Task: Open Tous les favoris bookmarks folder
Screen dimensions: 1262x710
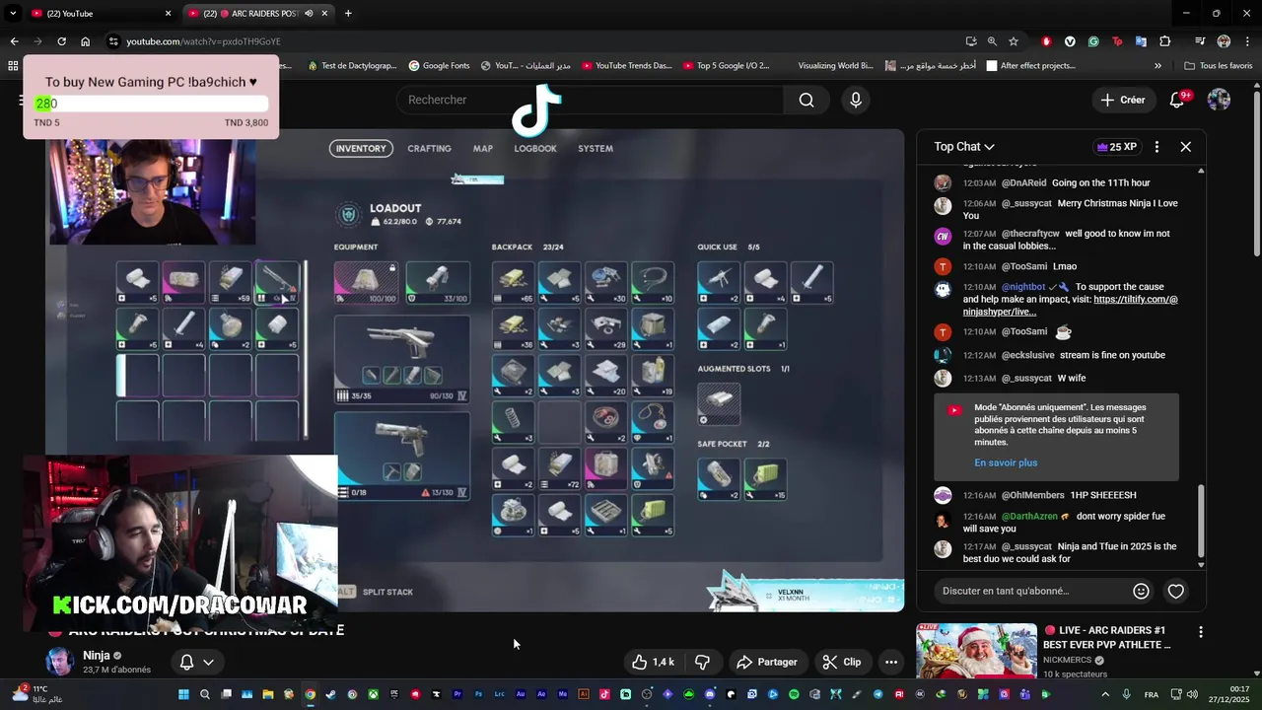Action: (1219, 66)
